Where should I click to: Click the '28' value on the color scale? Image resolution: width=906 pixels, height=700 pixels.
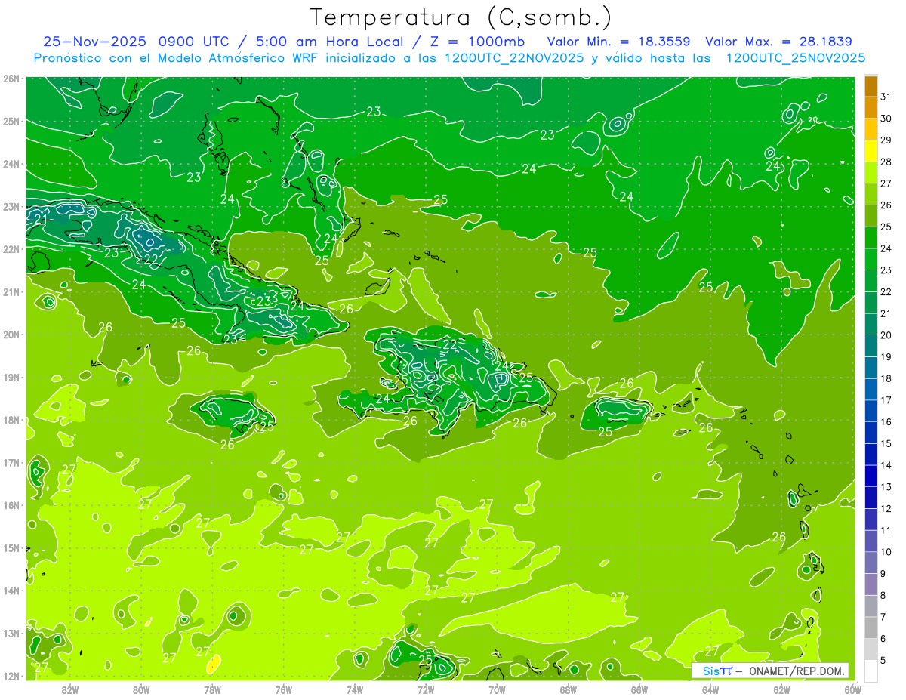click(x=886, y=162)
